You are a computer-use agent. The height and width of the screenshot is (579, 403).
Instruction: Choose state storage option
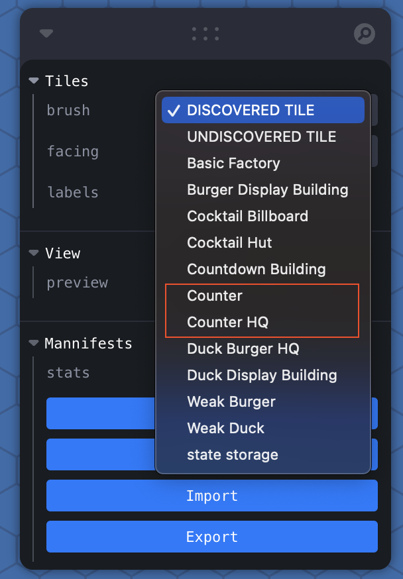tap(232, 454)
